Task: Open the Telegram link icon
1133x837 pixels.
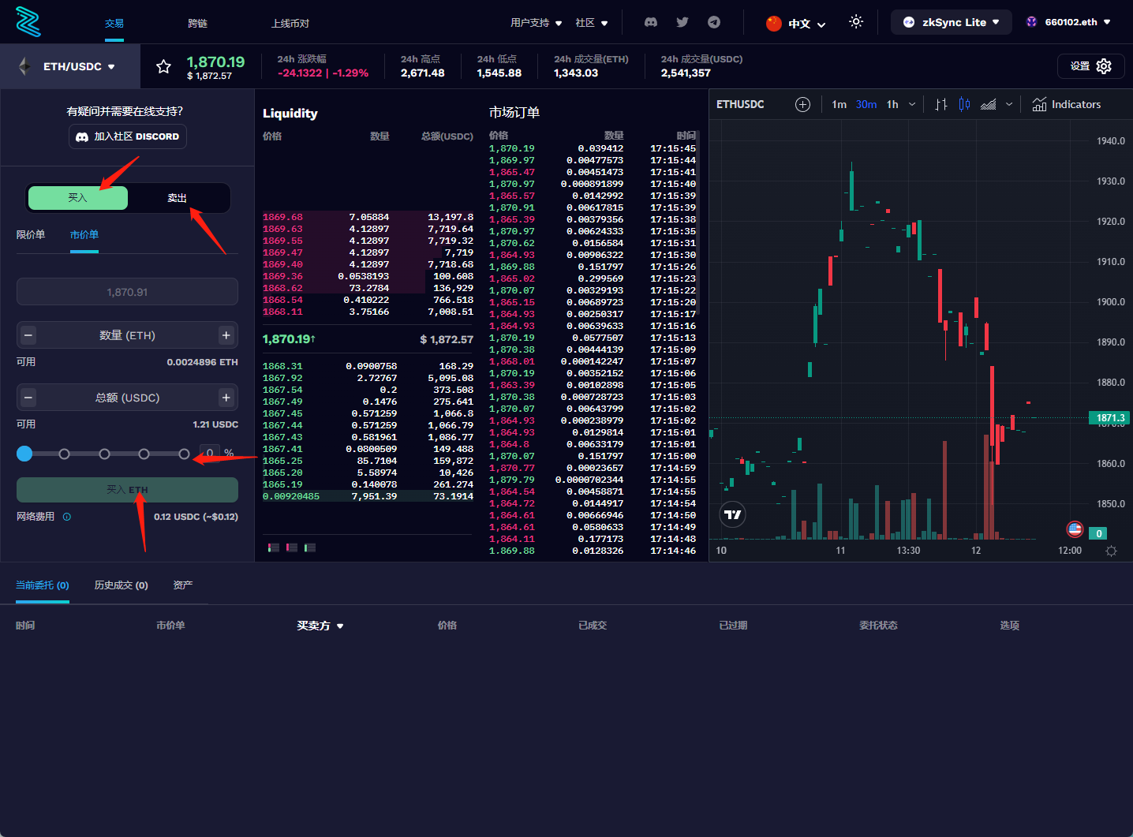Action: 714,22
